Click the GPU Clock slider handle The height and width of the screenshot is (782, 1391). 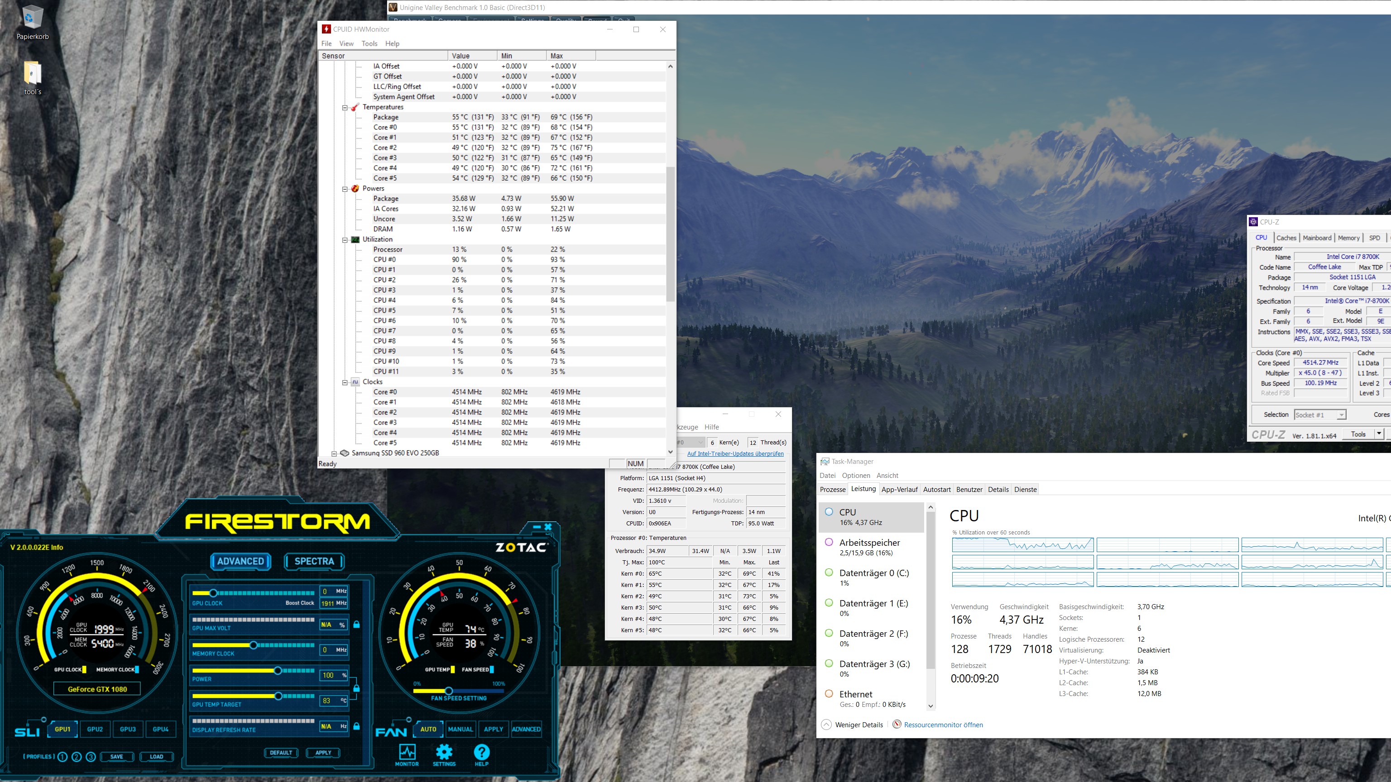(x=213, y=592)
